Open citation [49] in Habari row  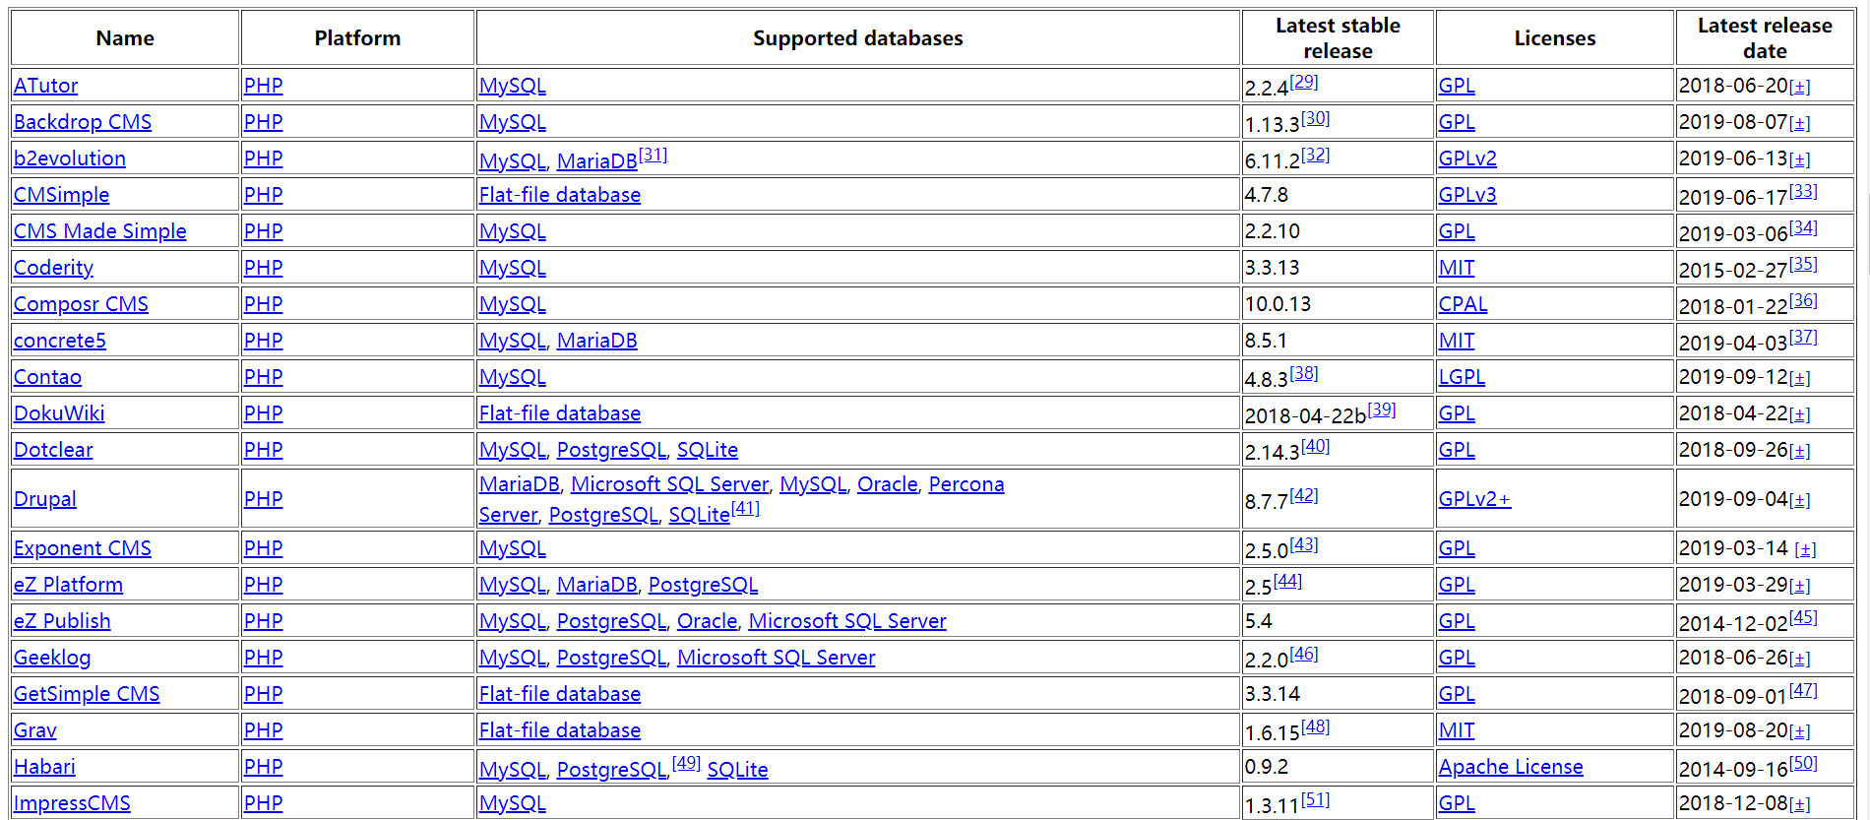tap(686, 763)
